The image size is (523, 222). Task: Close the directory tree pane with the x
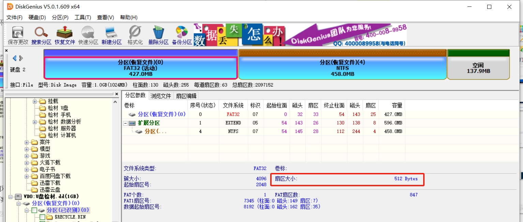(x=117, y=94)
